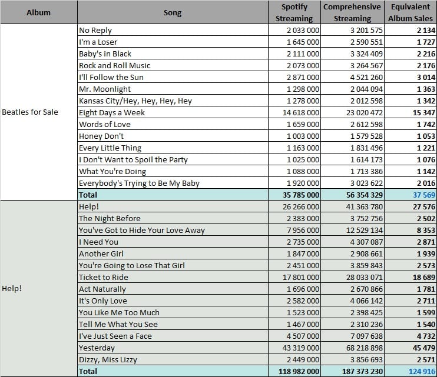Click the I'll Follow the Sun cell
Image resolution: width=437 pixels, height=377 pixels.
[173, 77]
